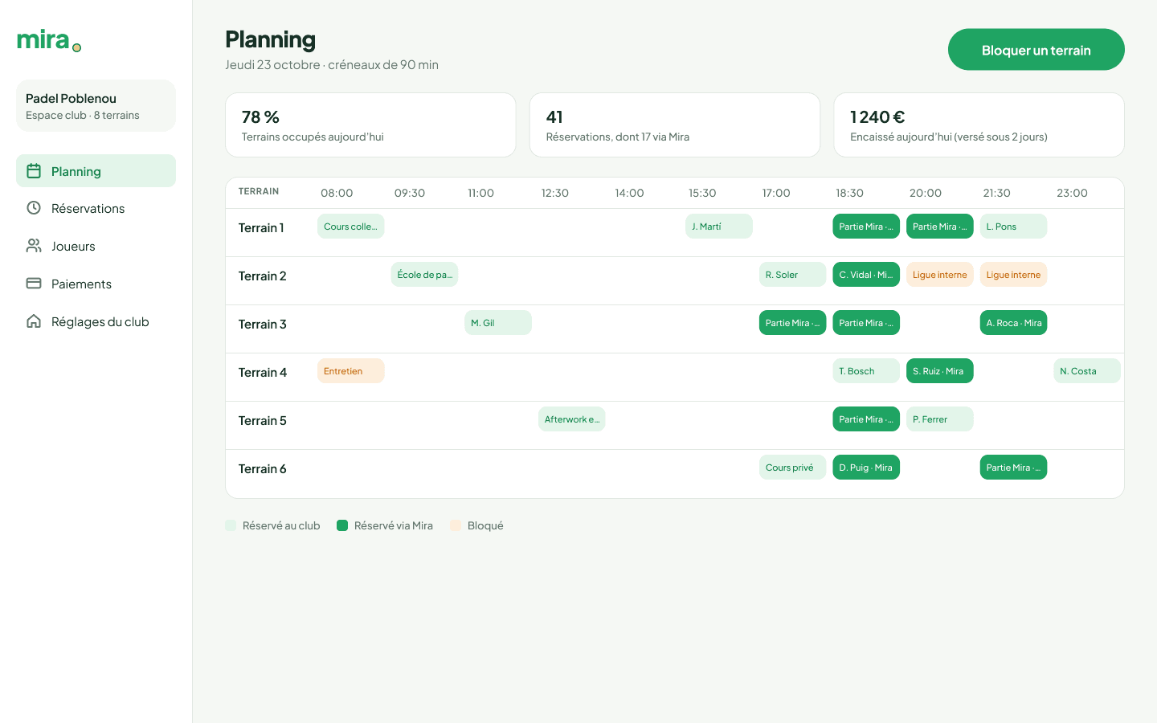Select the Cours collectif slot on Terrain 1
This screenshot has height=723, width=1157.
(351, 227)
